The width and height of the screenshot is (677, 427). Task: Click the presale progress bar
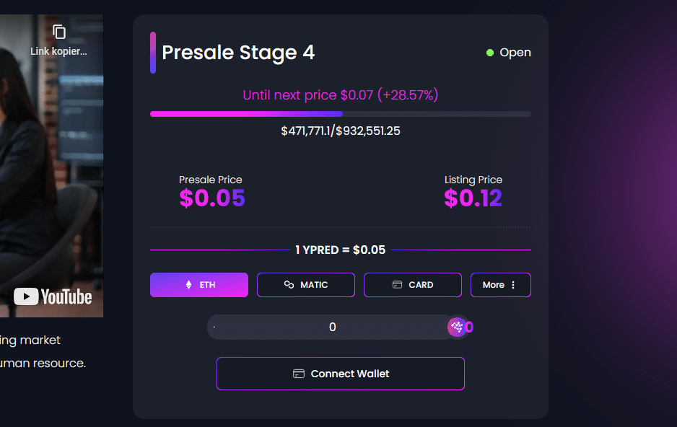pyautogui.click(x=340, y=114)
